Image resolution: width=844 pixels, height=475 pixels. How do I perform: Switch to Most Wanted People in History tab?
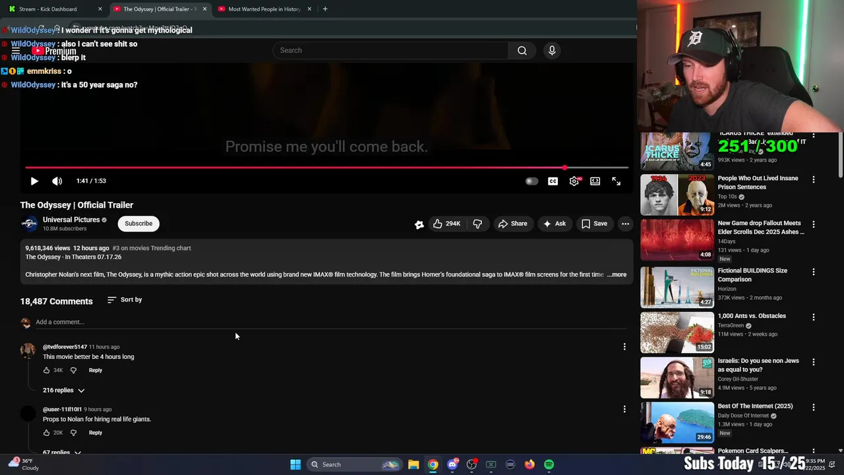click(264, 9)
